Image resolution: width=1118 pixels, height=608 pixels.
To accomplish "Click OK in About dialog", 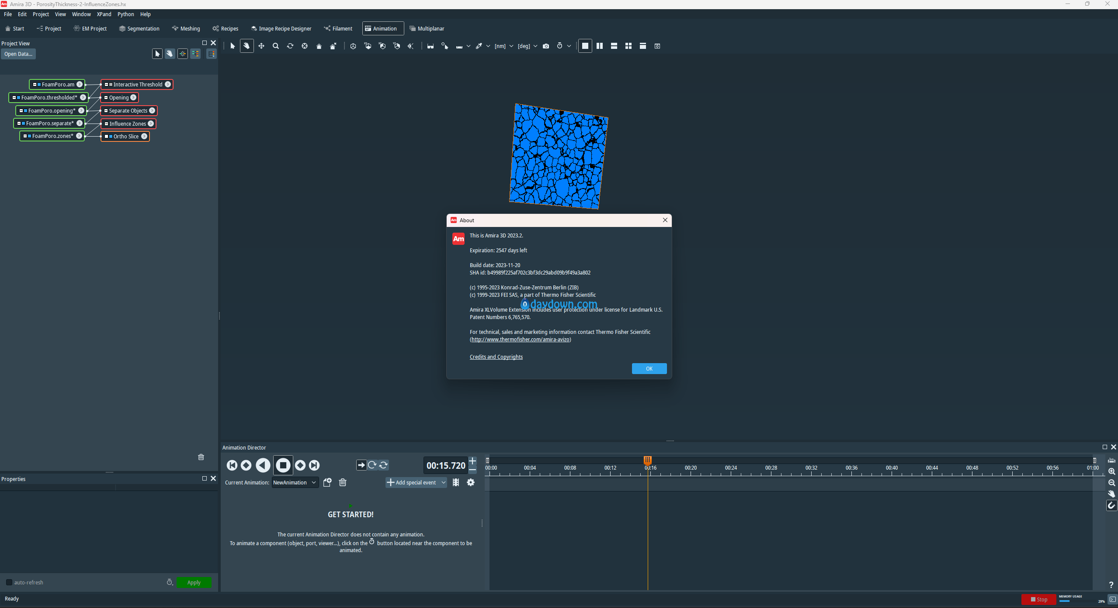I will (x=649, y=369).
